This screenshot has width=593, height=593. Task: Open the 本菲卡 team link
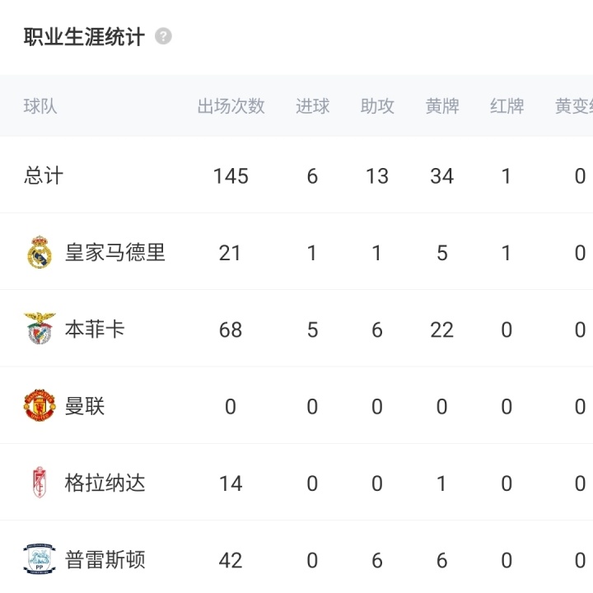pos(95,329)
